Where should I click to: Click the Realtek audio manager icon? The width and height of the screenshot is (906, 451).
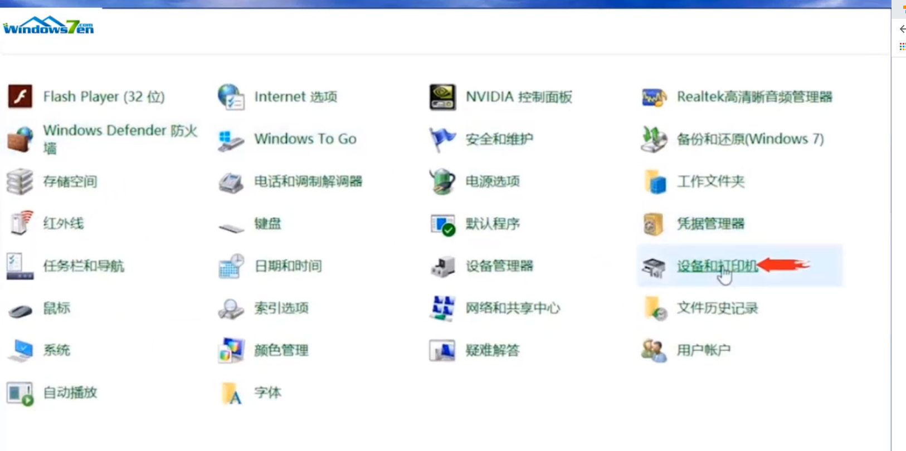tap(654, 97)
